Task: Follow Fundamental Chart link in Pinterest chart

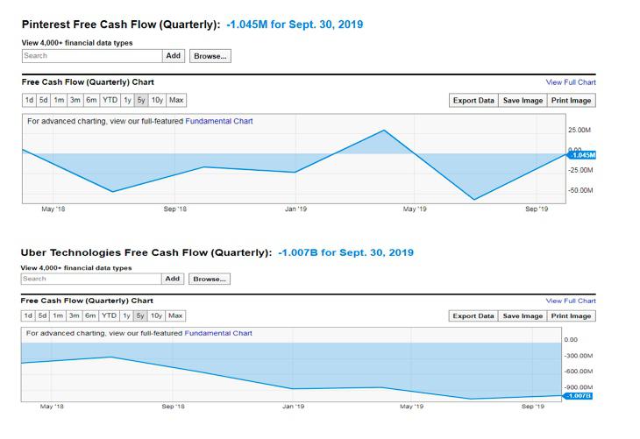Action: [219, 121]
